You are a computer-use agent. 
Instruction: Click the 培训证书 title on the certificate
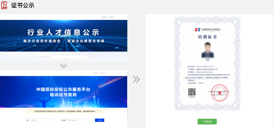(207, 37)
